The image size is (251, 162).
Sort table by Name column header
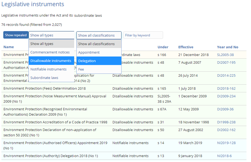coord(9,47)
